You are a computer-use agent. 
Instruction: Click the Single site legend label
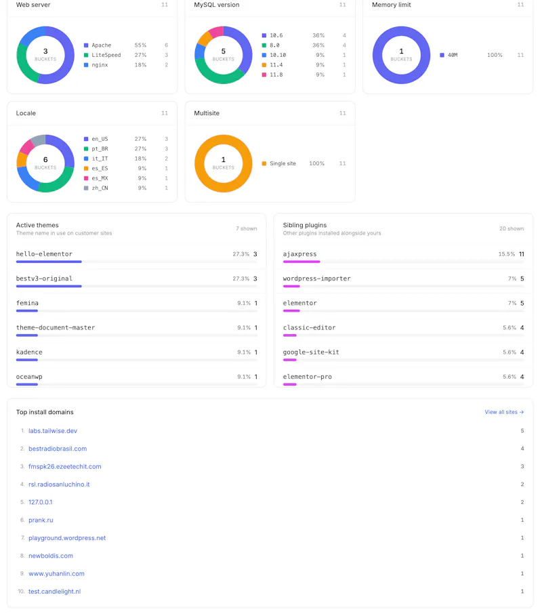(283, 163)
